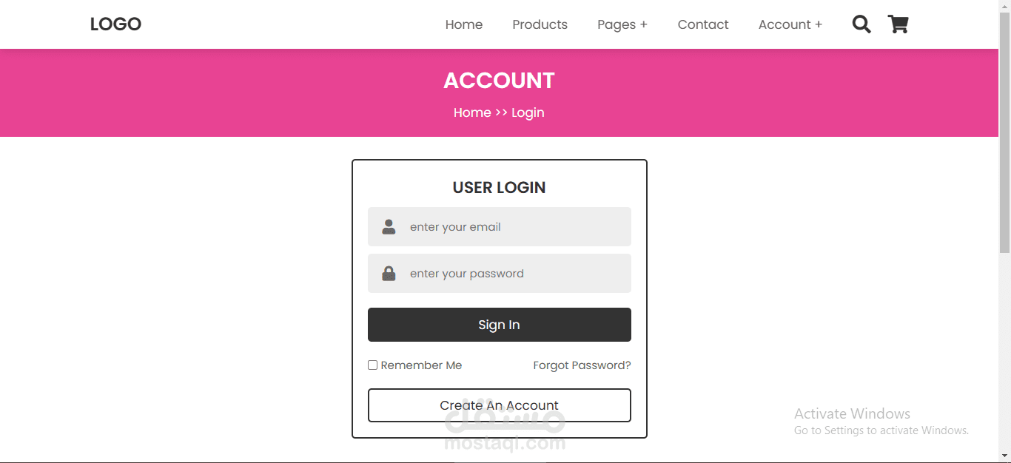Image resolution: width=1011 pixels, height=463 pixels.
Task: Enable the Remember Me checkbox
Action: 373,365
